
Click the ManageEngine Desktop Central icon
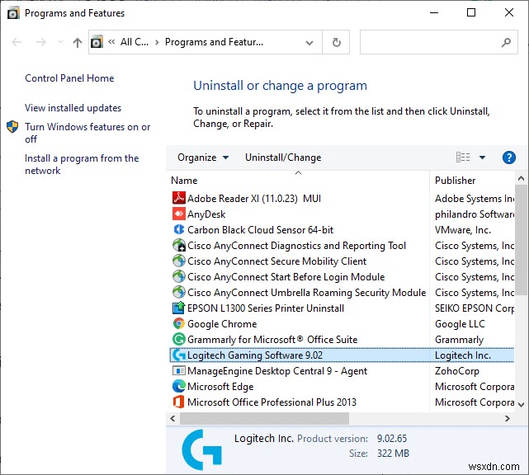click(x=178, y=370)
